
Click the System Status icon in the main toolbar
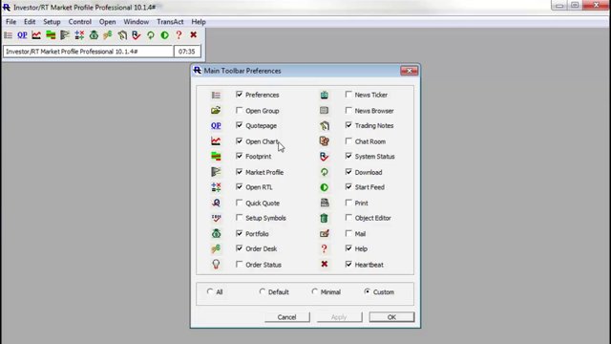(137, 35)
